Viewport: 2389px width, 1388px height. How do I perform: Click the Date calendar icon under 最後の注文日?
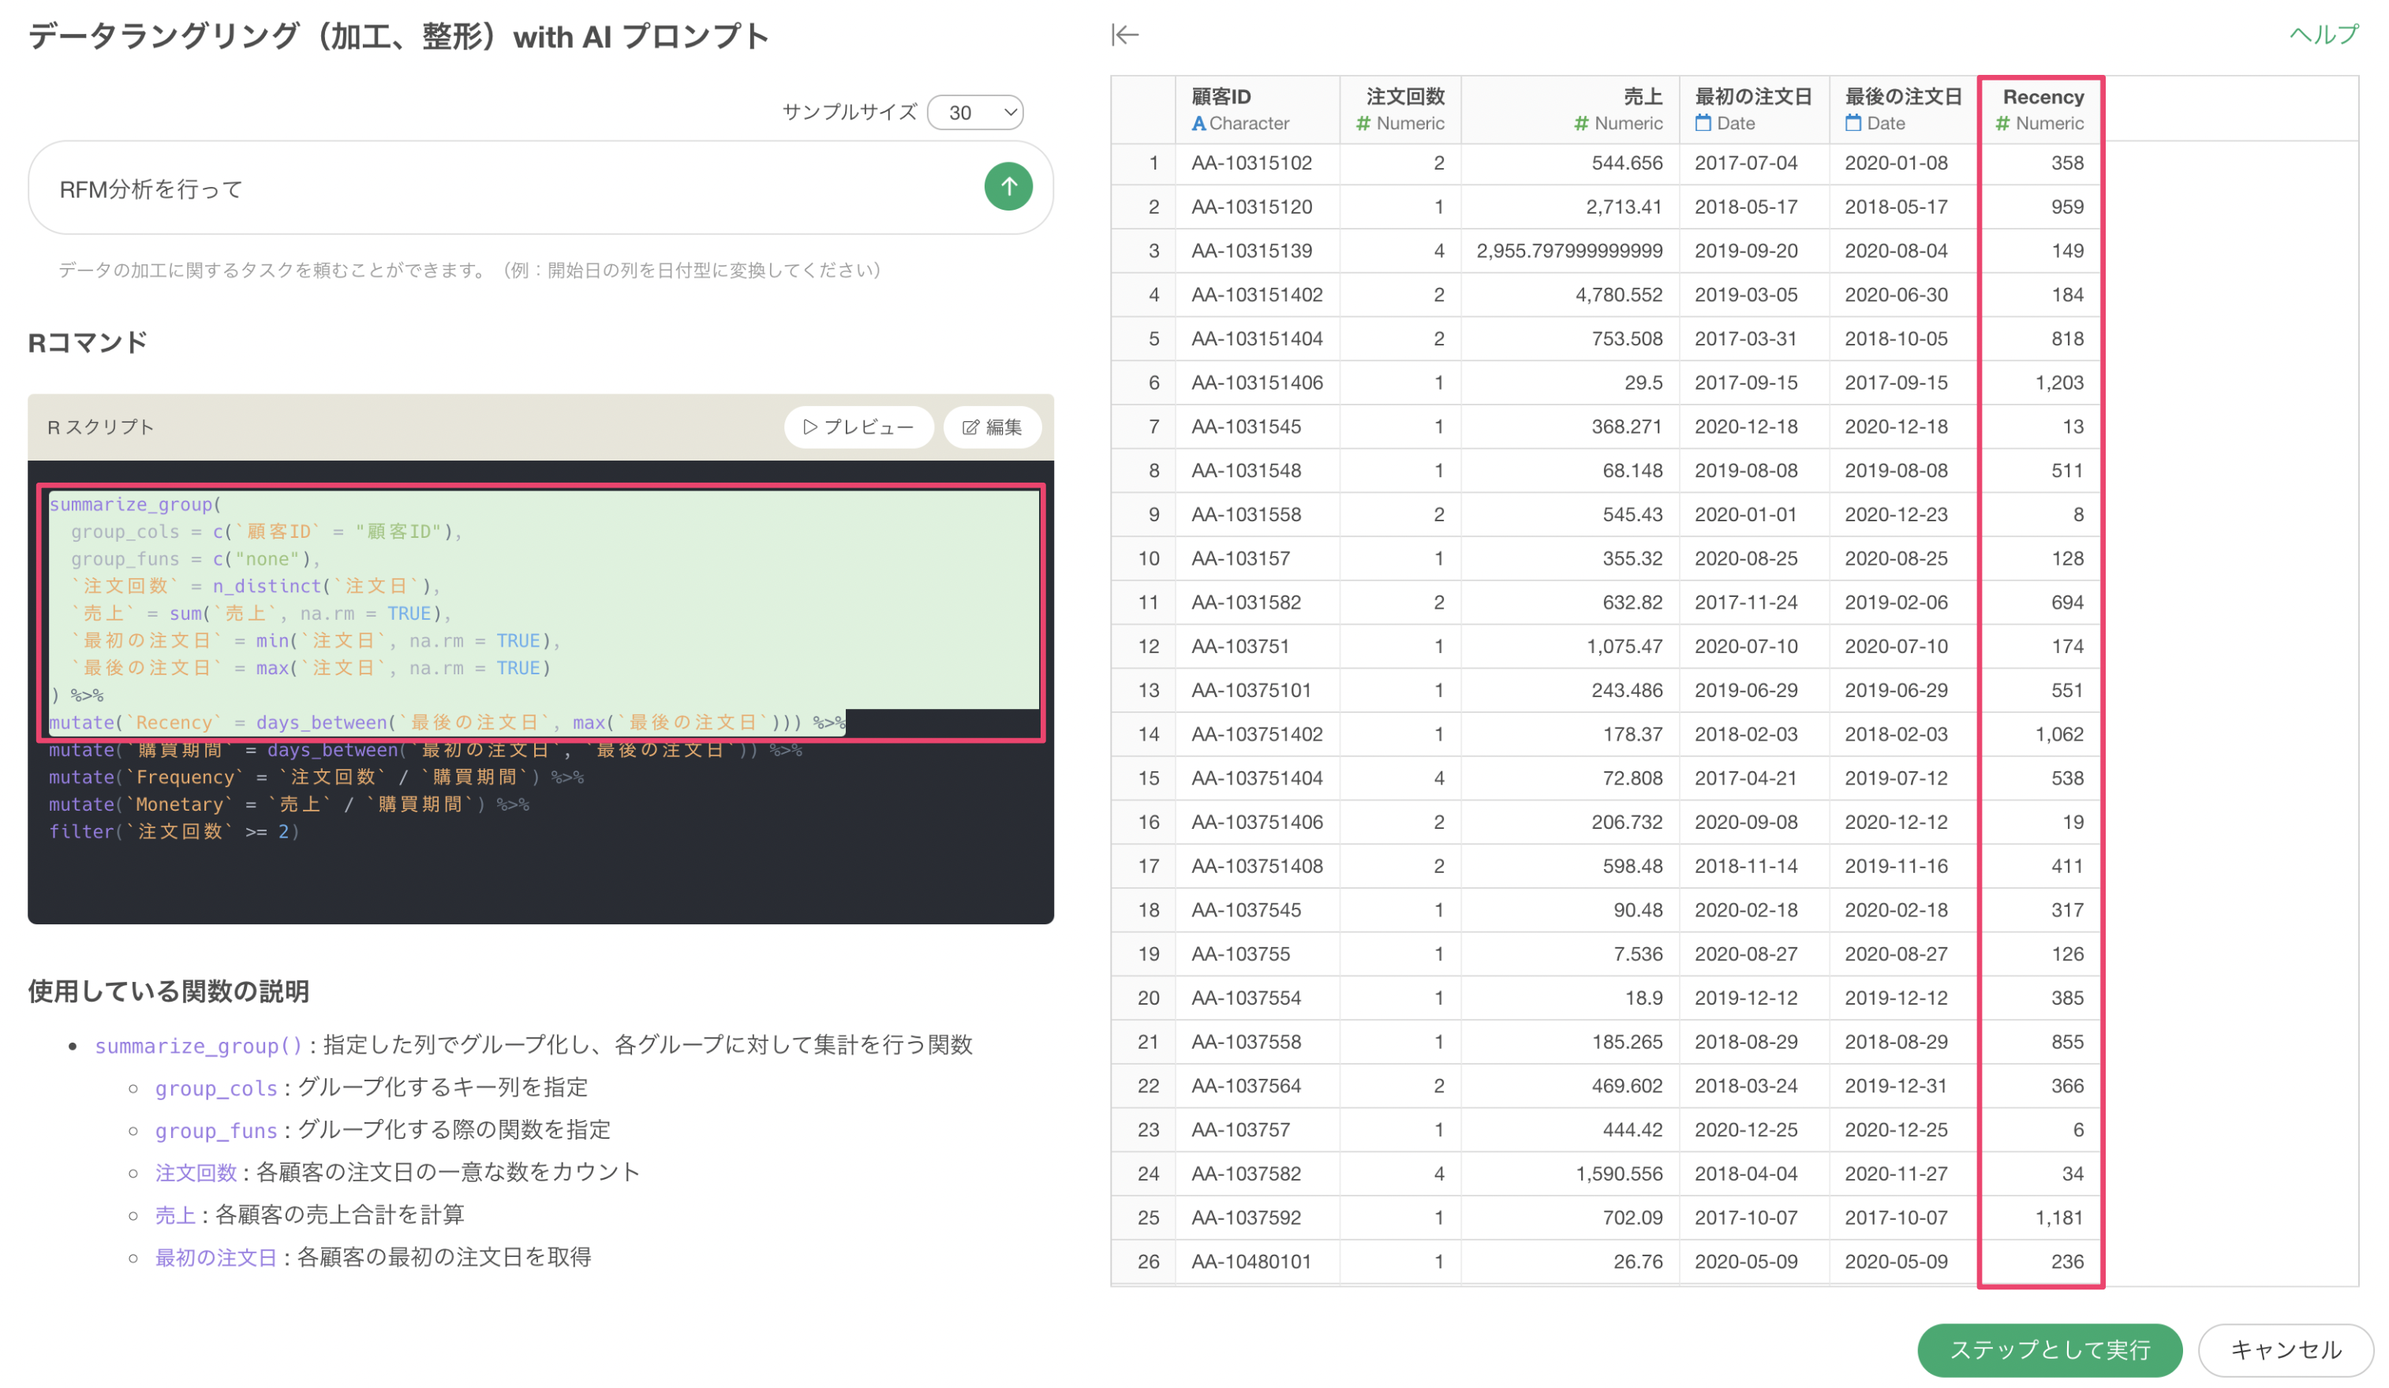pos(1853,123)
